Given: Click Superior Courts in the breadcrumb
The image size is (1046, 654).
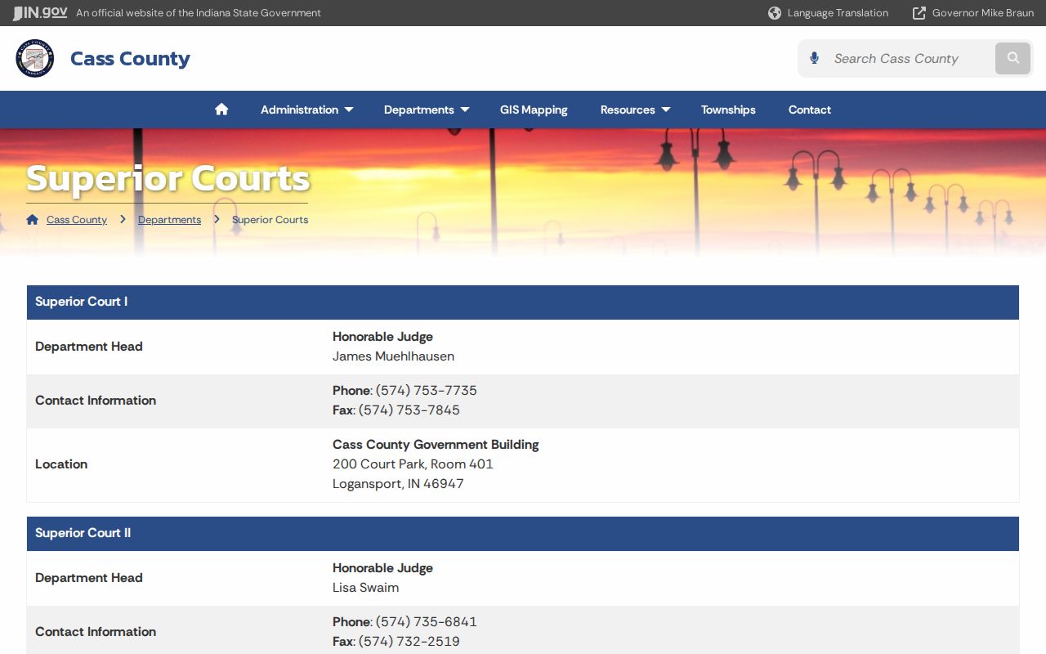Looking at the screenshot, I should tap(270, 220).
